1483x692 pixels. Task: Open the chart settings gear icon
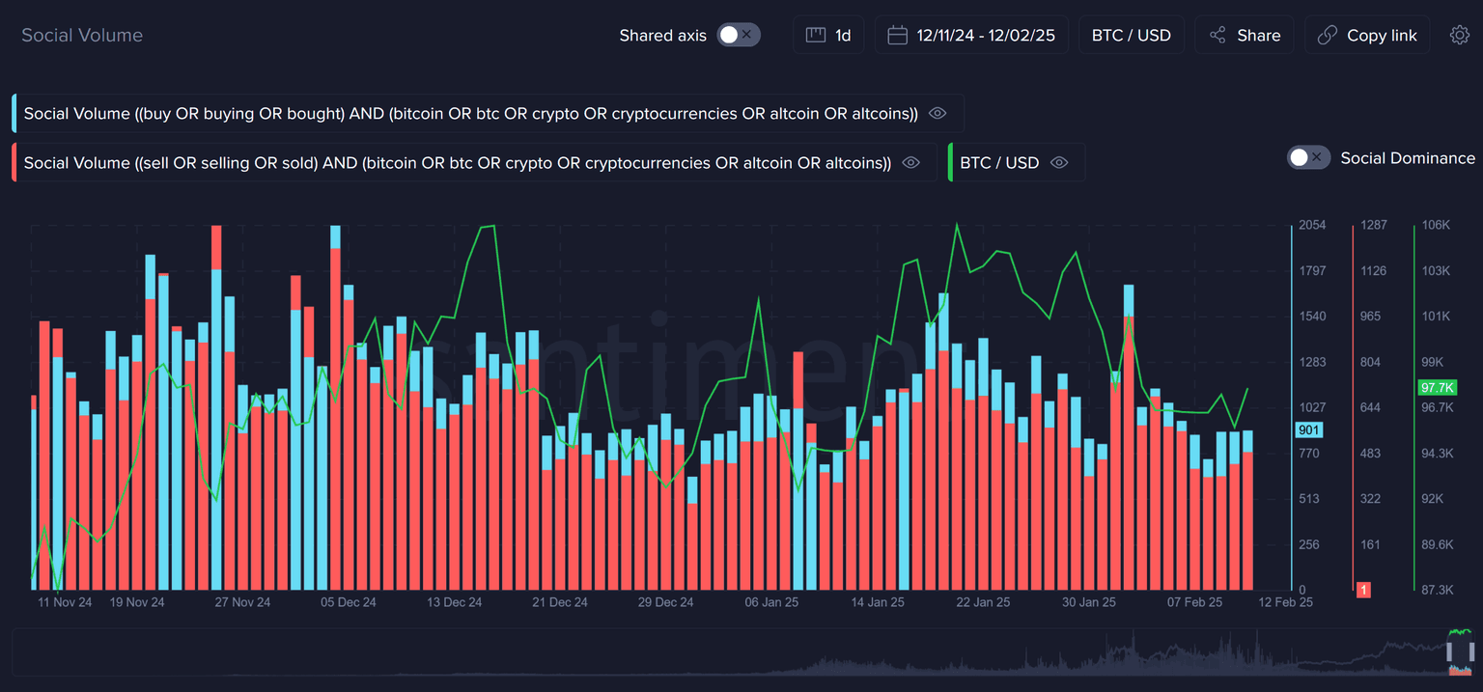click(1459, 35)
